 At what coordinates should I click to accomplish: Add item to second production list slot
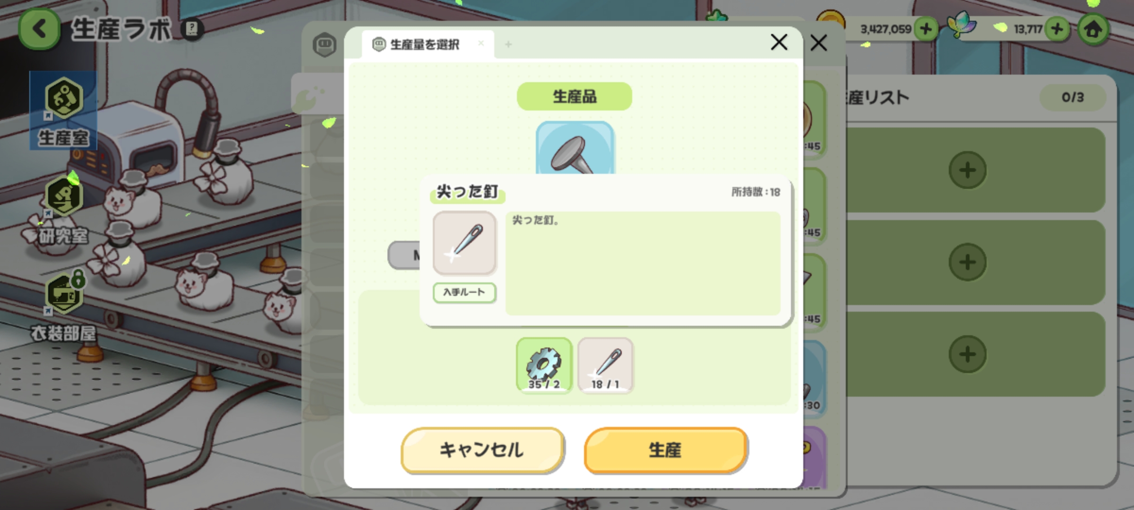[x=967, y=262]
